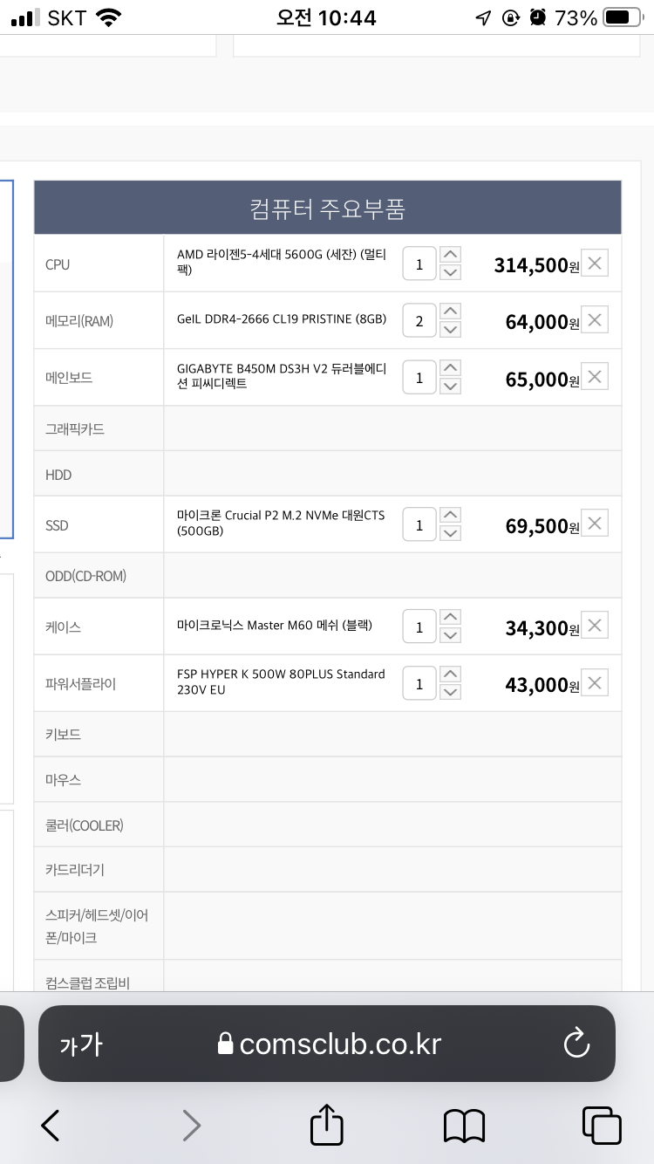Open the 가가 text size menu
Screen dimensions: 654x1164
click(x=80, y=1044)
